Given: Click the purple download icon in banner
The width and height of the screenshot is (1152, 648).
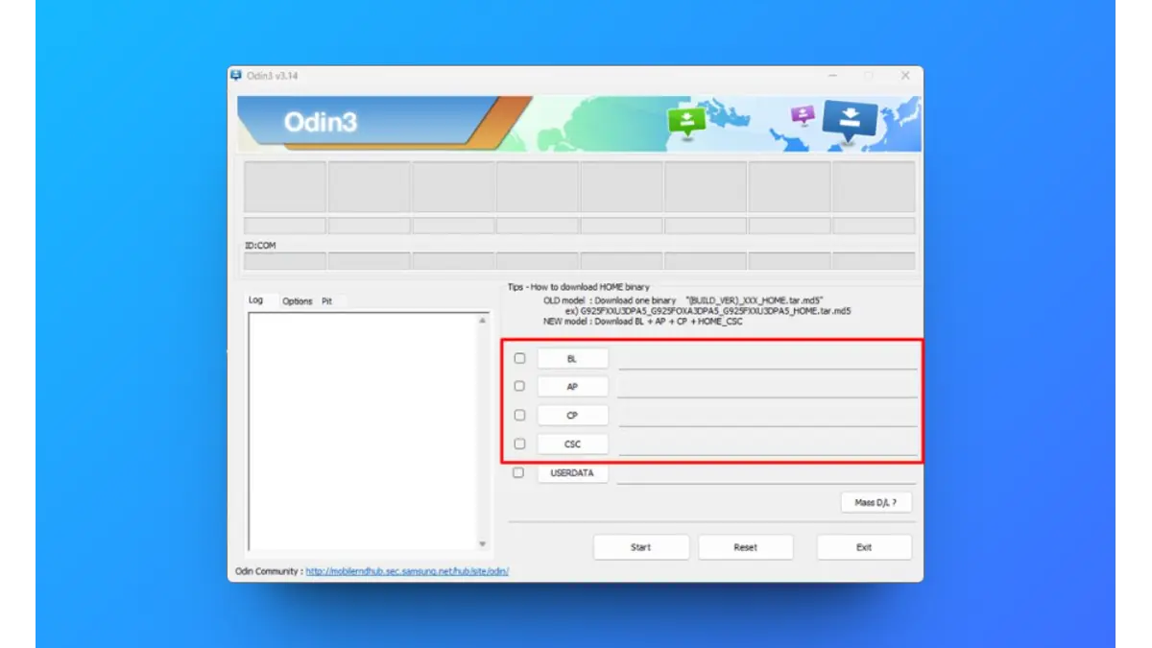Looking at the screenshot, I should (803, 115).
